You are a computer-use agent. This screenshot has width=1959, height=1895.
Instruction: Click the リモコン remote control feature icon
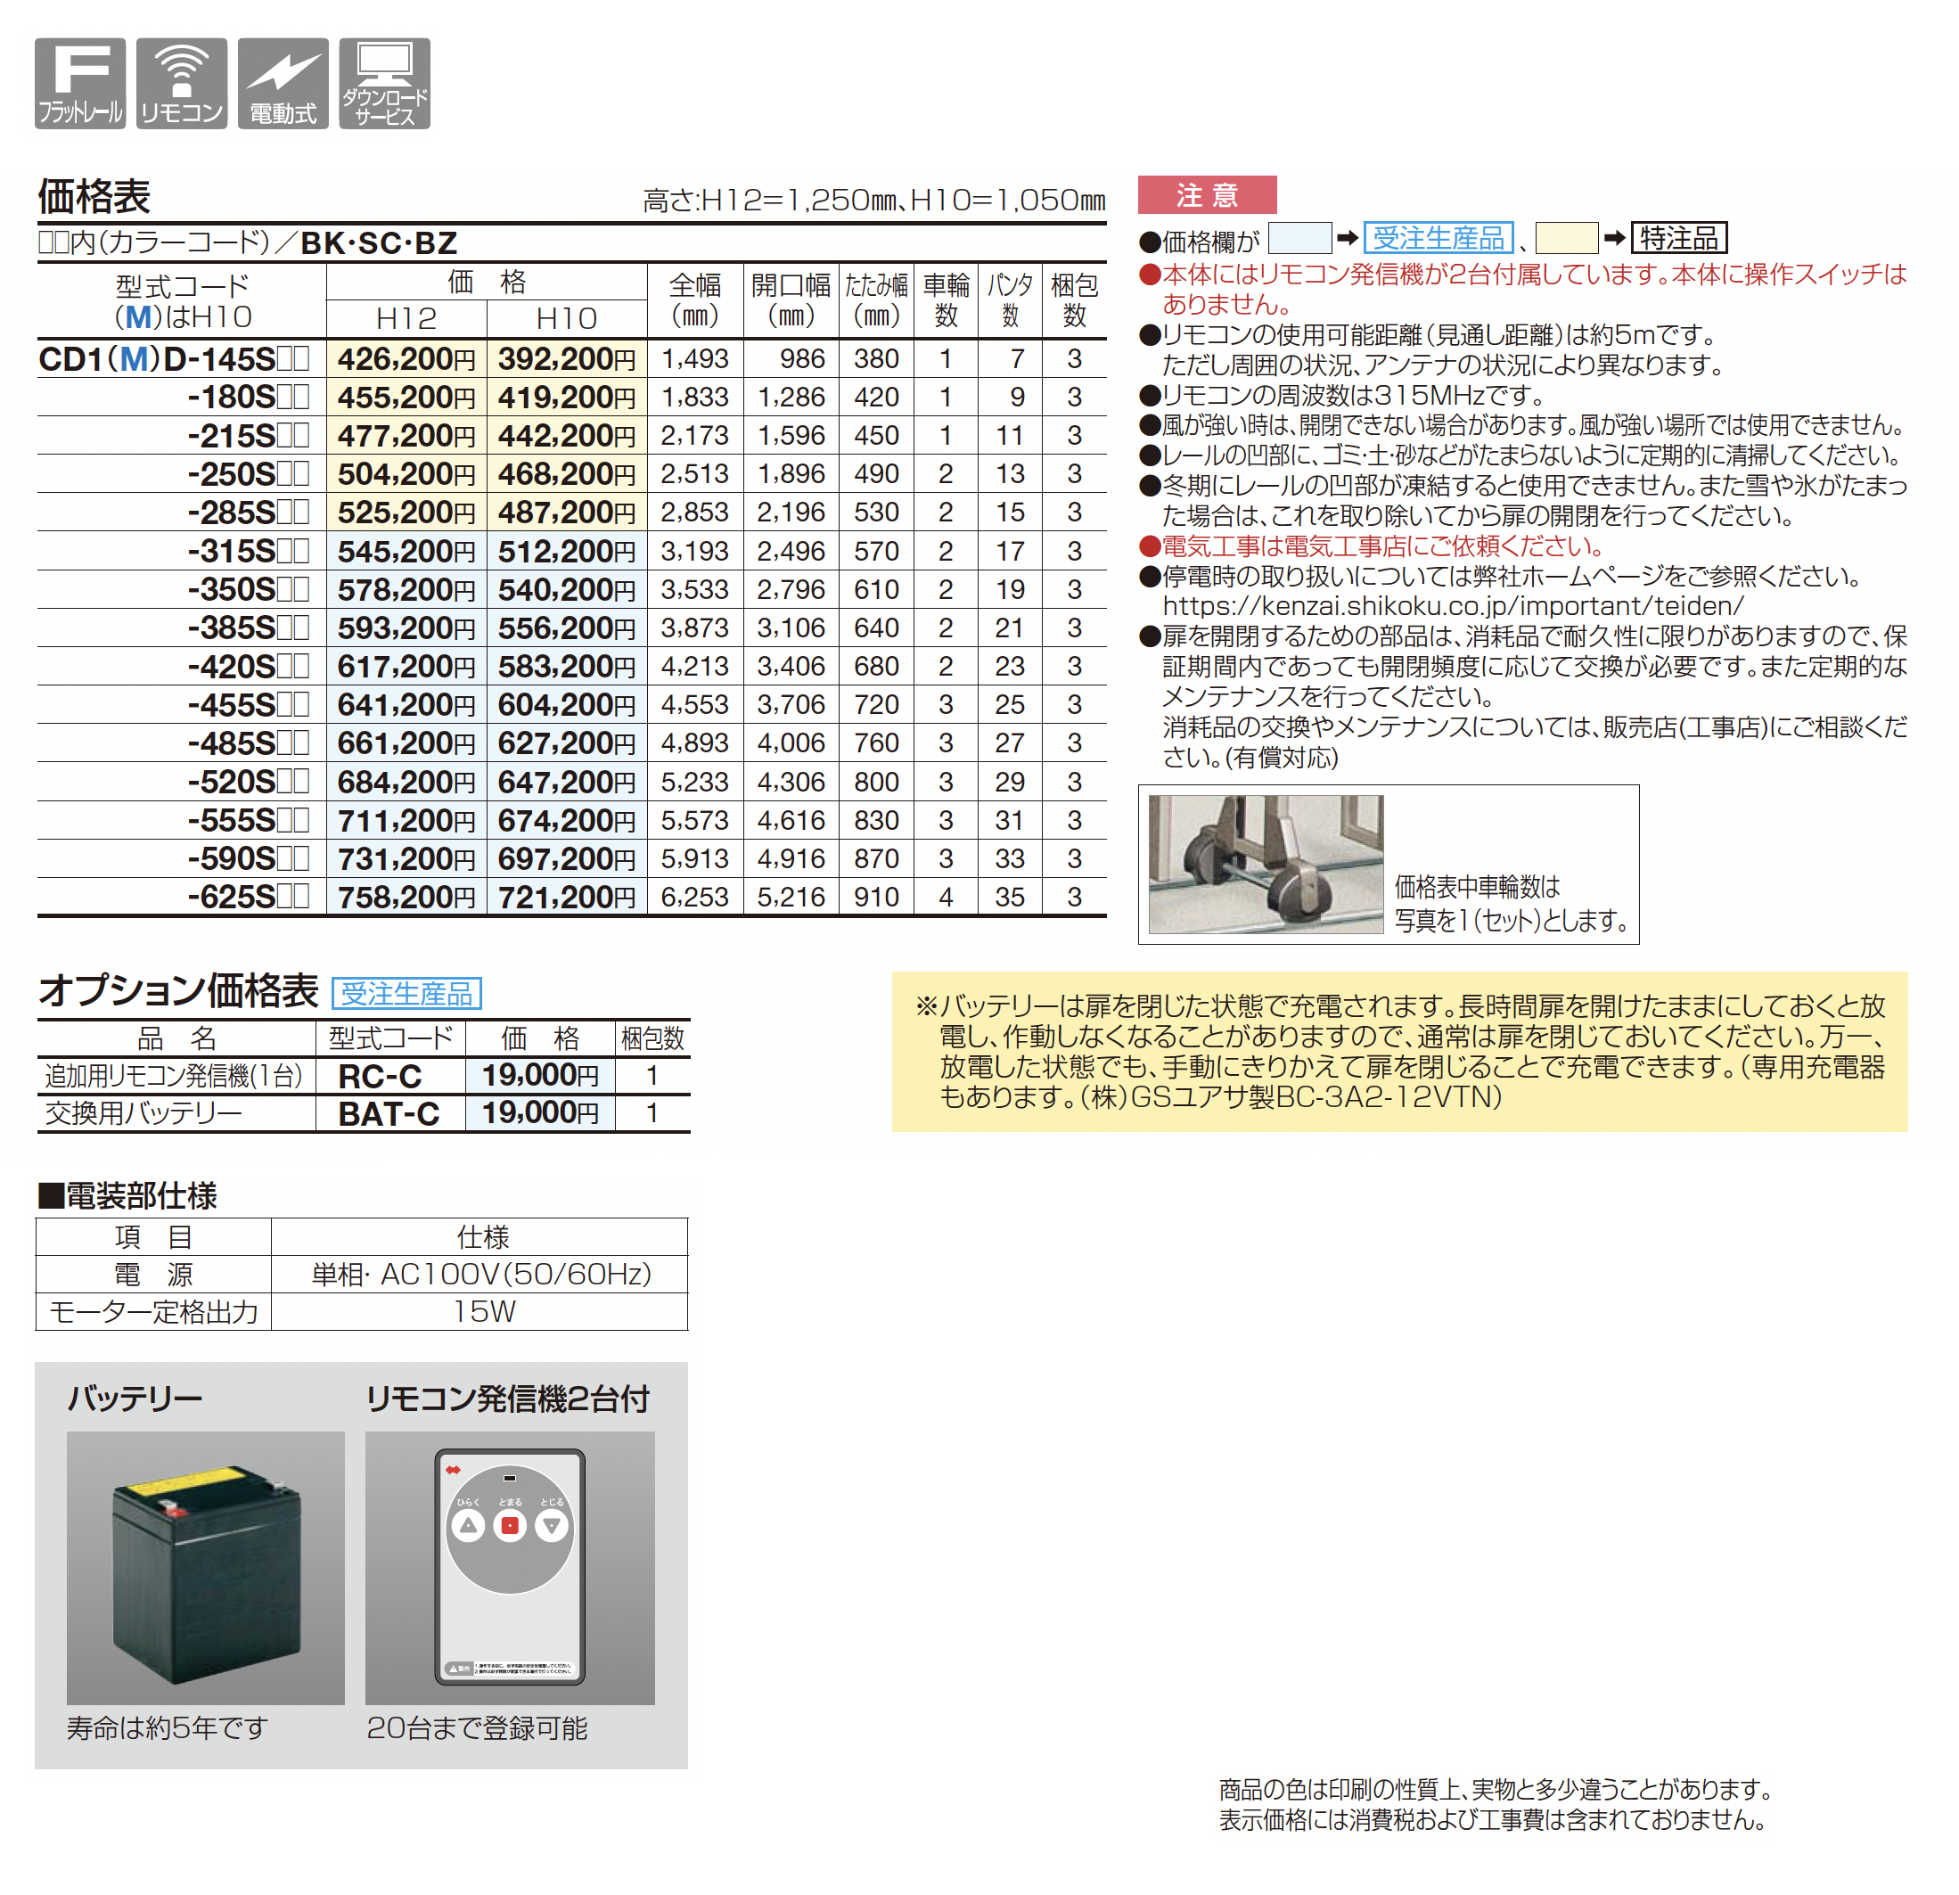coord(181,83)
